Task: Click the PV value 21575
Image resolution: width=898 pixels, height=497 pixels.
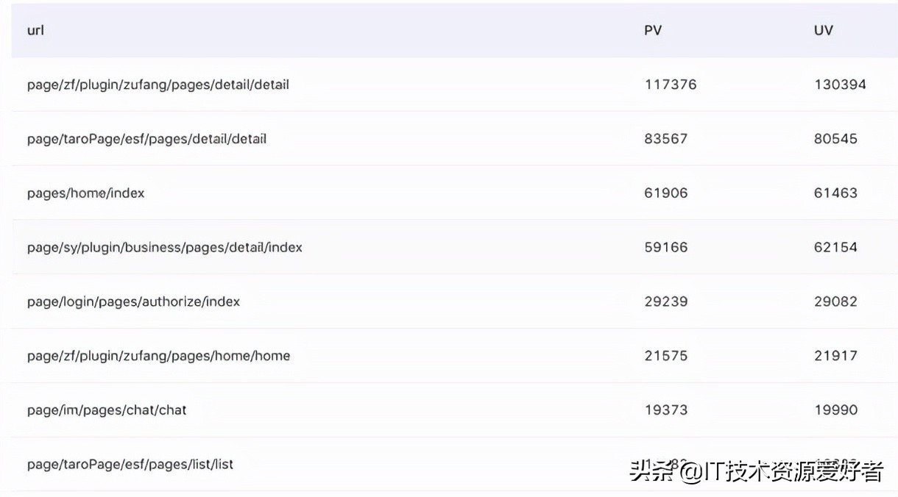Action: pyautogui.click(x=665, y=356)
